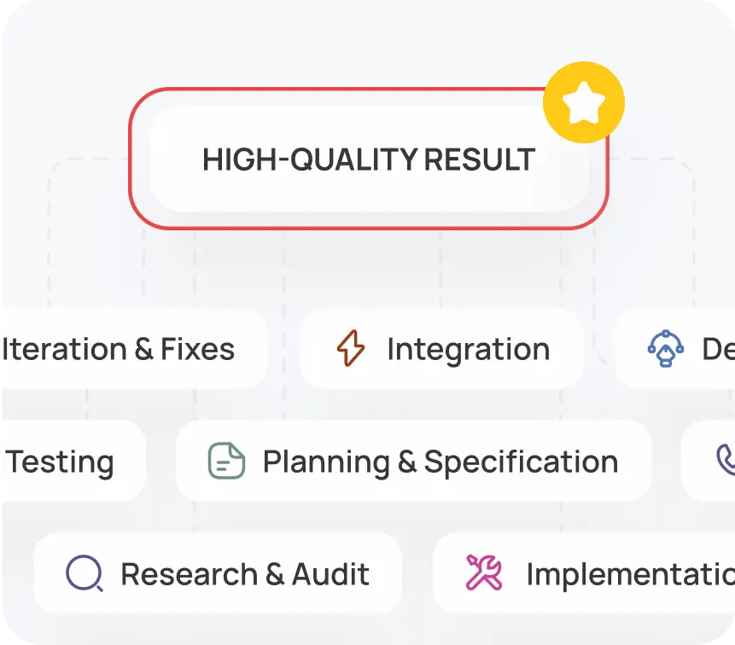Click the white star inside the badge
This screenshot has height=645, width=735.
584,103
